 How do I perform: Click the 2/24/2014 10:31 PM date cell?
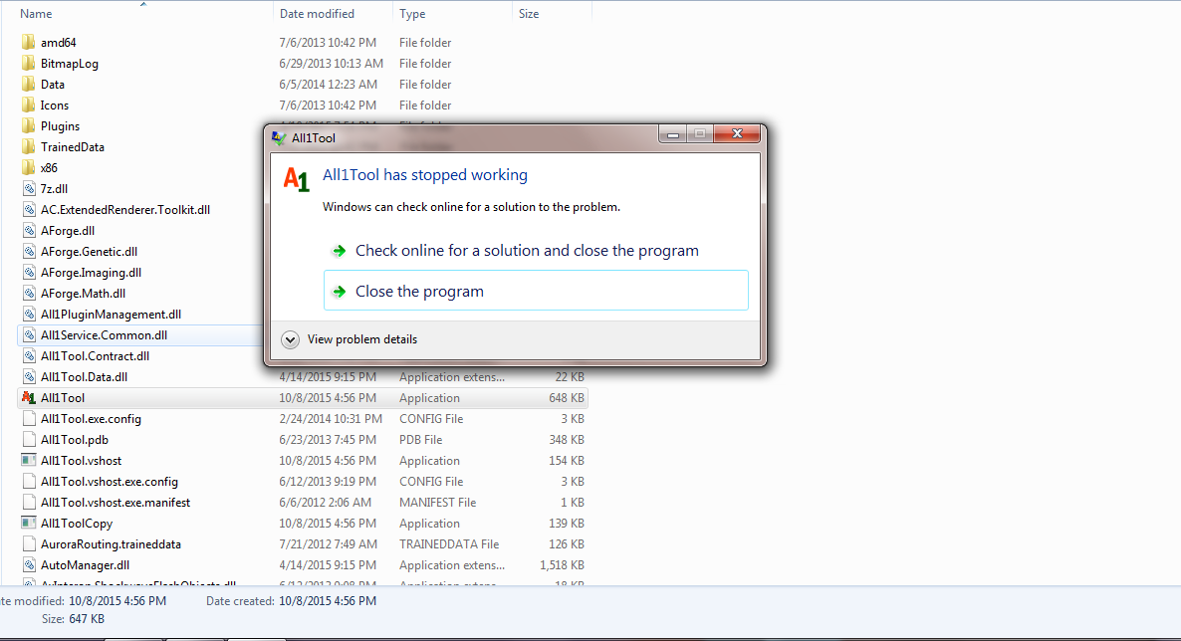point(331,419)
